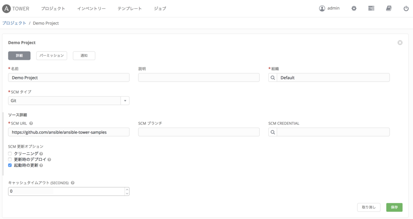Viewport: 413px width, 219px height.
Task: Click the SCM CREDENTIAL lookup magnifier
Action: [273, 132]
